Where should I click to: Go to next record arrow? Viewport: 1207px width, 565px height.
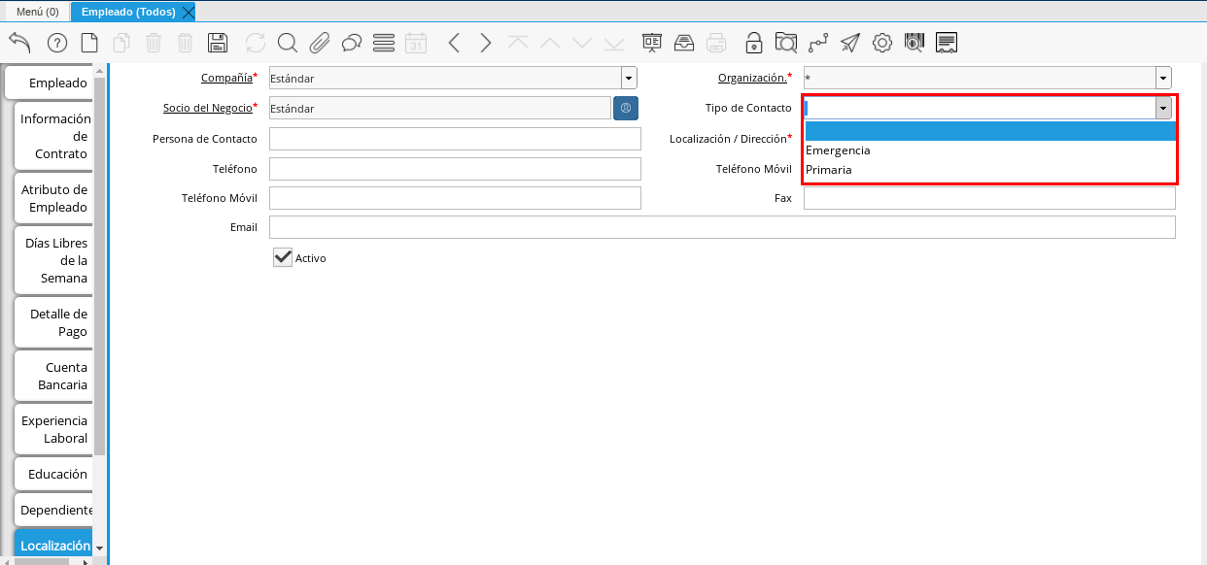pos(486,43)
